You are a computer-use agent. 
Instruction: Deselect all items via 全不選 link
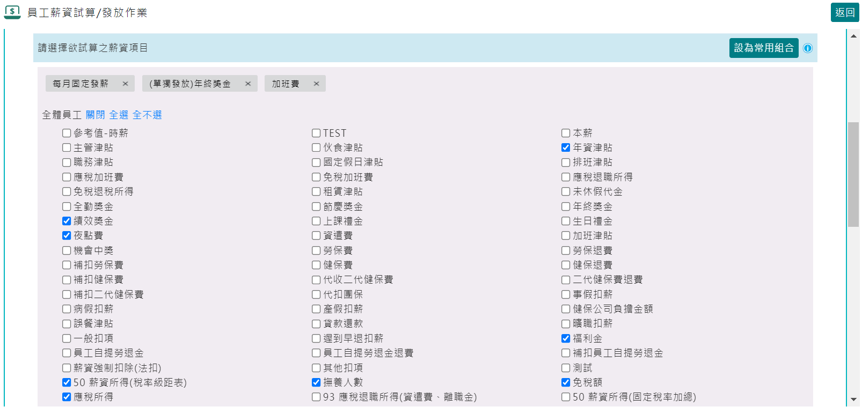147,115
